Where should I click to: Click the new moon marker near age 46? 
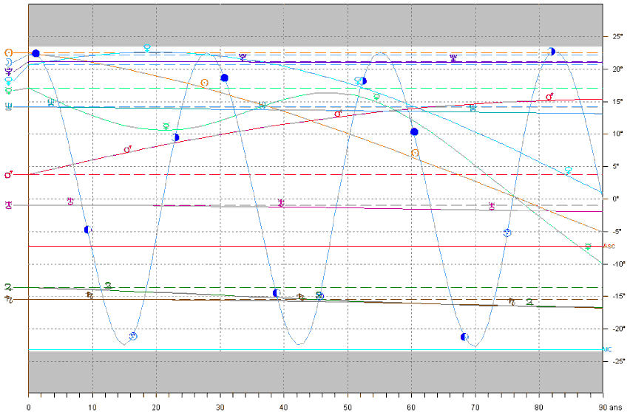[319, 296]
